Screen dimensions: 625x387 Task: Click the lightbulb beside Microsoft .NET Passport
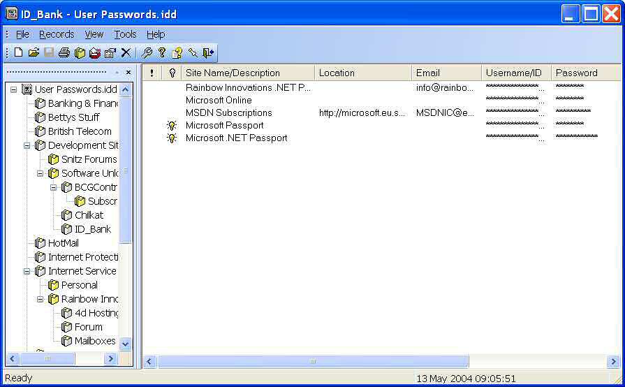tap(171, 138)
